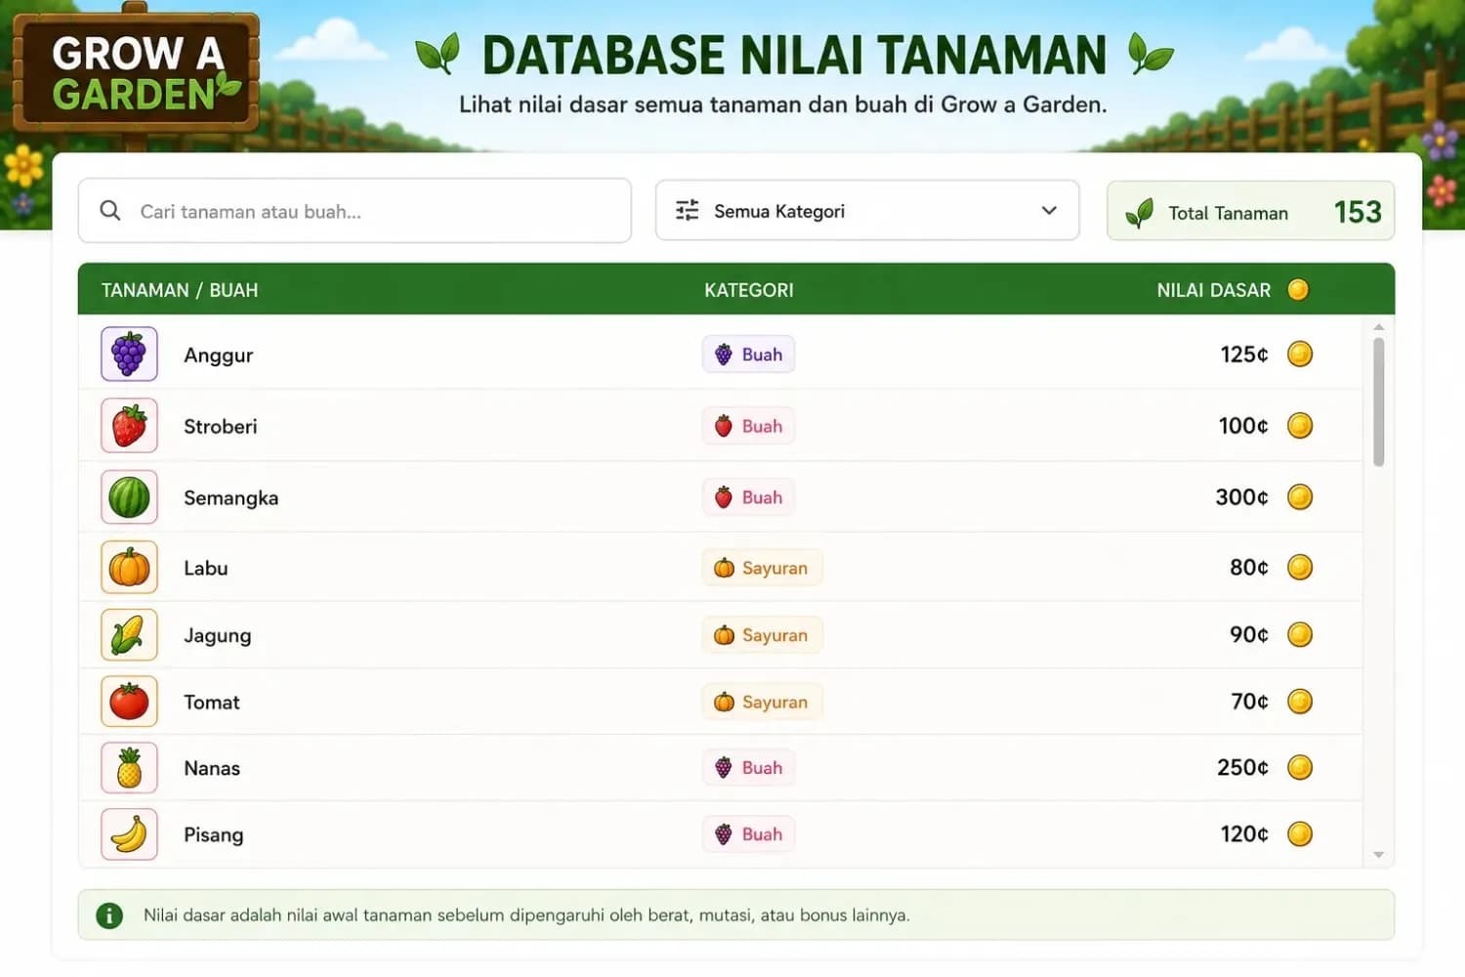Click the filter sliders icon
The width and height of the screenshot is (1465, 977).
coord(688,210)
